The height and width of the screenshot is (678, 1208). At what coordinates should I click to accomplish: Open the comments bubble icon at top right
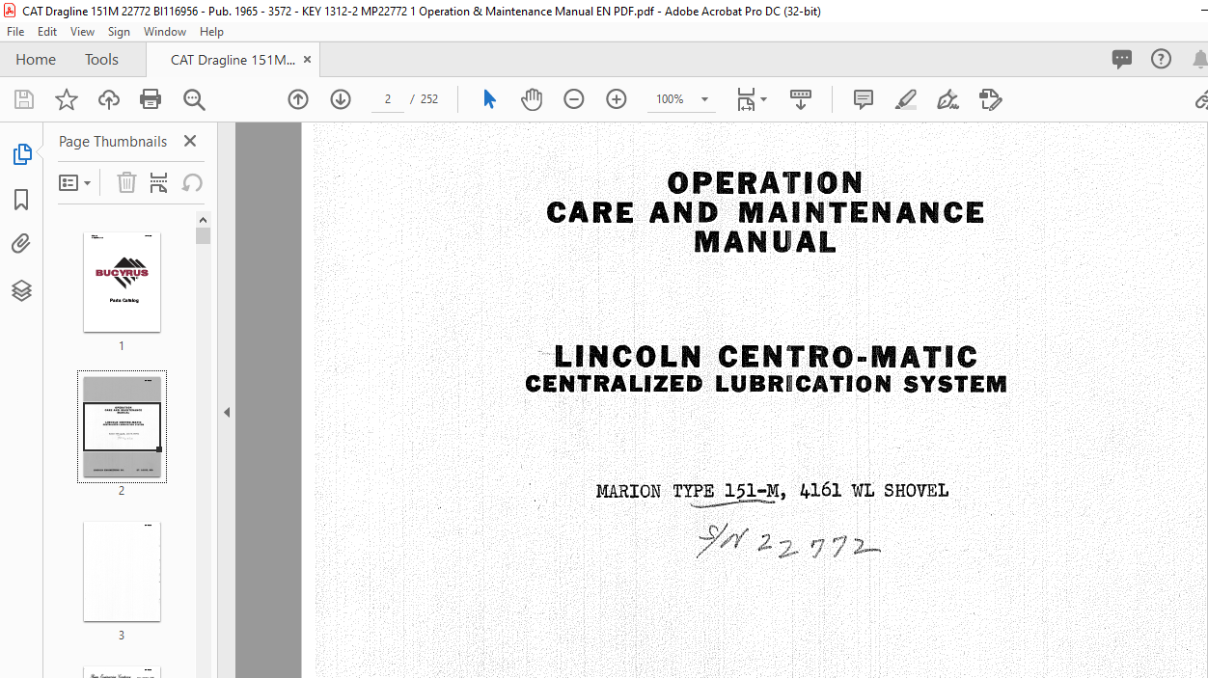(x=1121, y=59)
